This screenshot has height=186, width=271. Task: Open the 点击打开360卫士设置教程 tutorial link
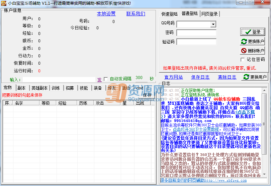[196, 129]
